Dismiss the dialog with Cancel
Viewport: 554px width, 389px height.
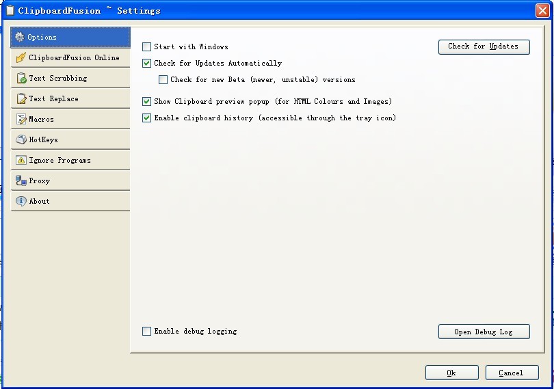(x=512, y=373)
